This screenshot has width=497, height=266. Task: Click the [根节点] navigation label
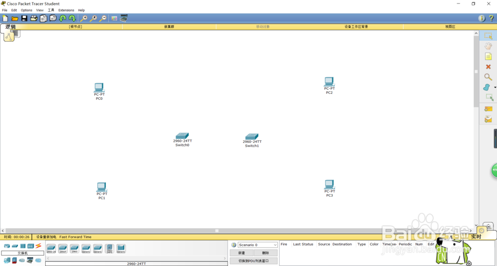point(76,27)
